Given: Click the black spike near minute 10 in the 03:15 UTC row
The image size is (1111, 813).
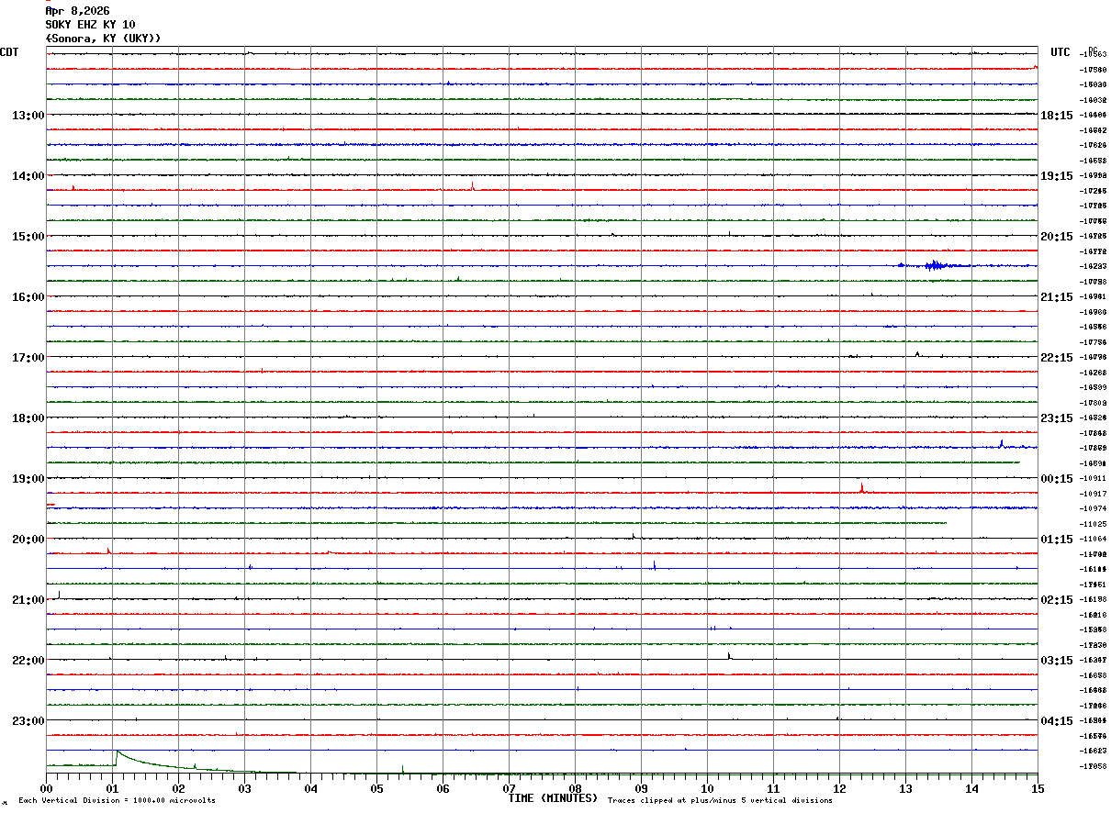Looking at the screenshot, I should (x=729, y=655).
